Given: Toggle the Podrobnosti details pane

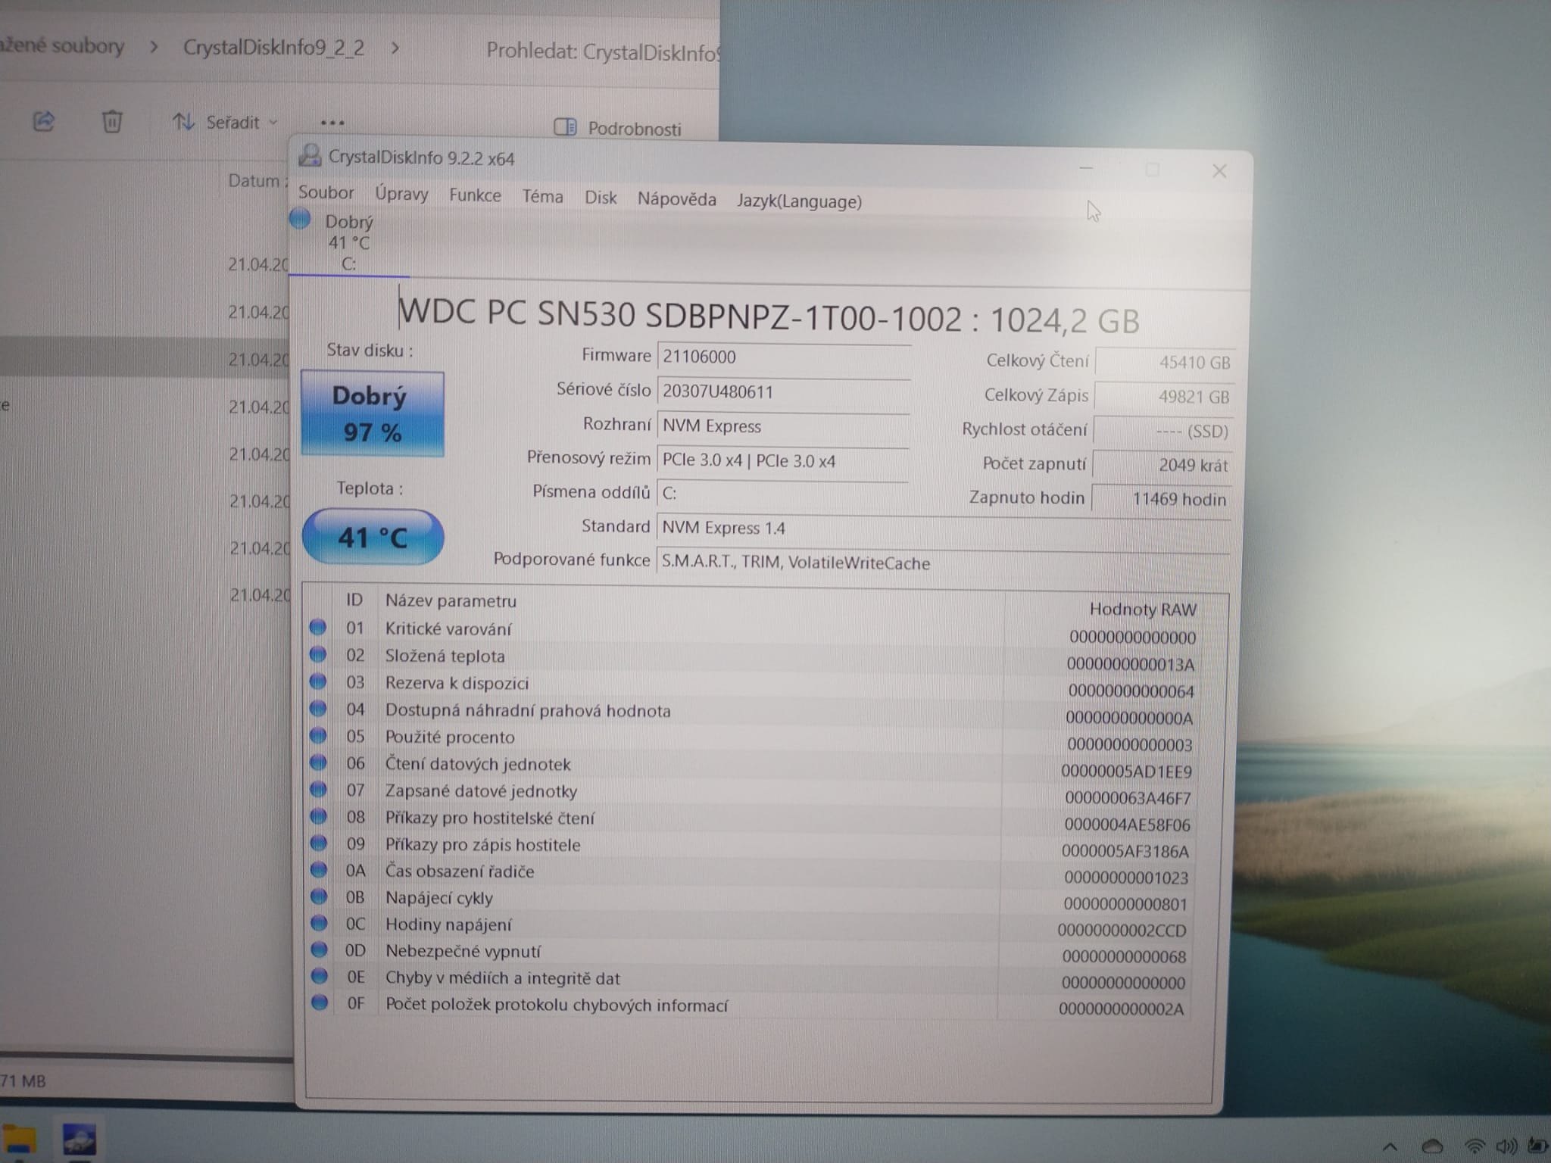Looking at the screenshot, I should click(x=618, y=128).
